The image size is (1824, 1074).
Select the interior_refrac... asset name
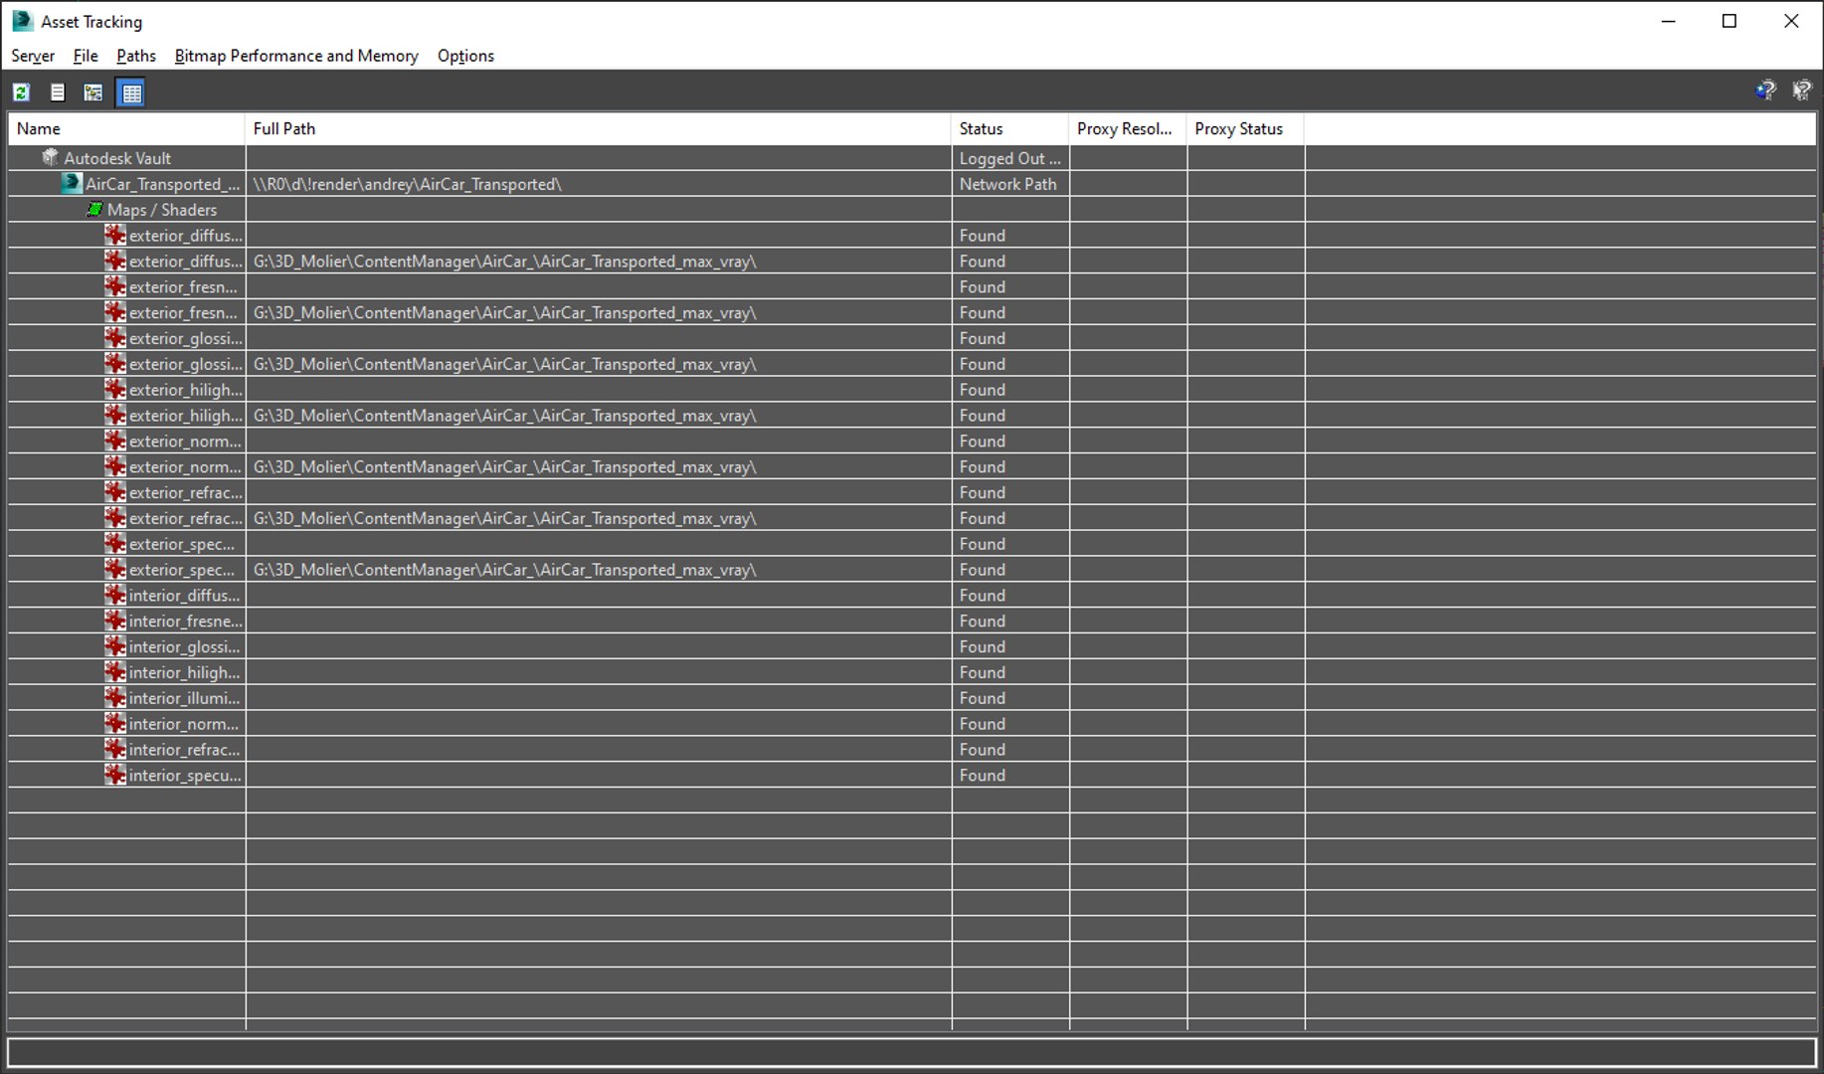(185, 751)
